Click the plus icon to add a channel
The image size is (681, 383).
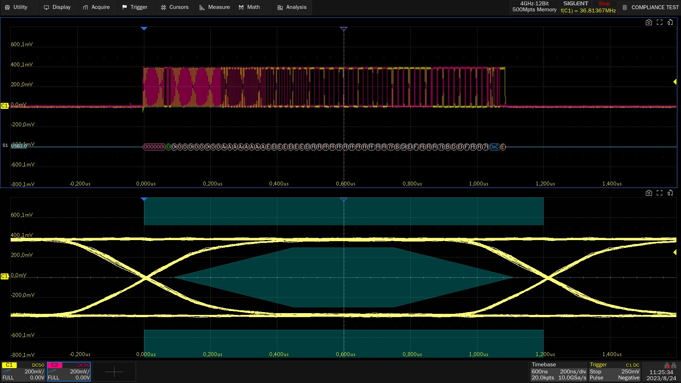tap(114, 372)
